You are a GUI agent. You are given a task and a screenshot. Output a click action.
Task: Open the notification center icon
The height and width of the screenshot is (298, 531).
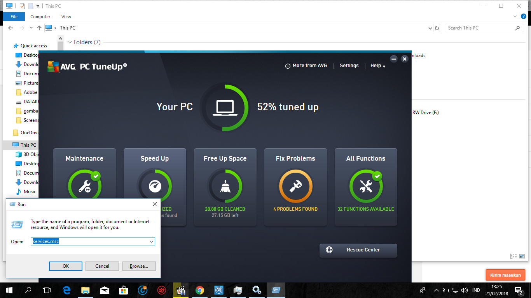click(519, 290)
